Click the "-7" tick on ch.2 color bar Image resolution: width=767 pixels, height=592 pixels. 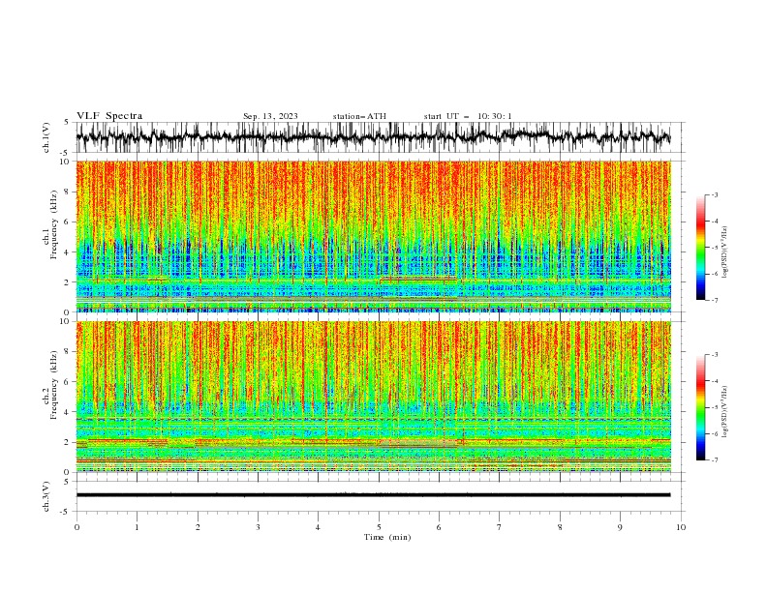click(715, 459)
